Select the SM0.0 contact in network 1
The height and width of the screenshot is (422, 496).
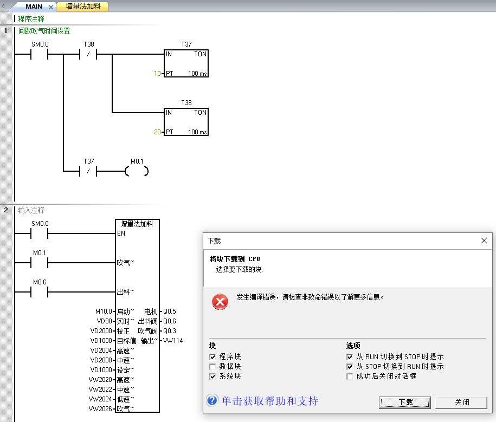pyautogui.click(x=40, y=55)
